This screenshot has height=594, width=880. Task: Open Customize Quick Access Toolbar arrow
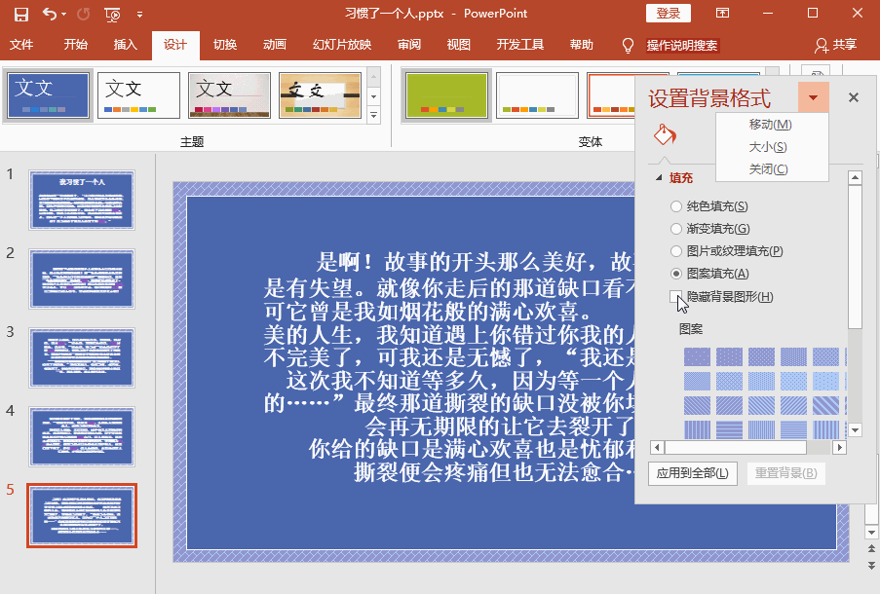(x=139, y=15)
